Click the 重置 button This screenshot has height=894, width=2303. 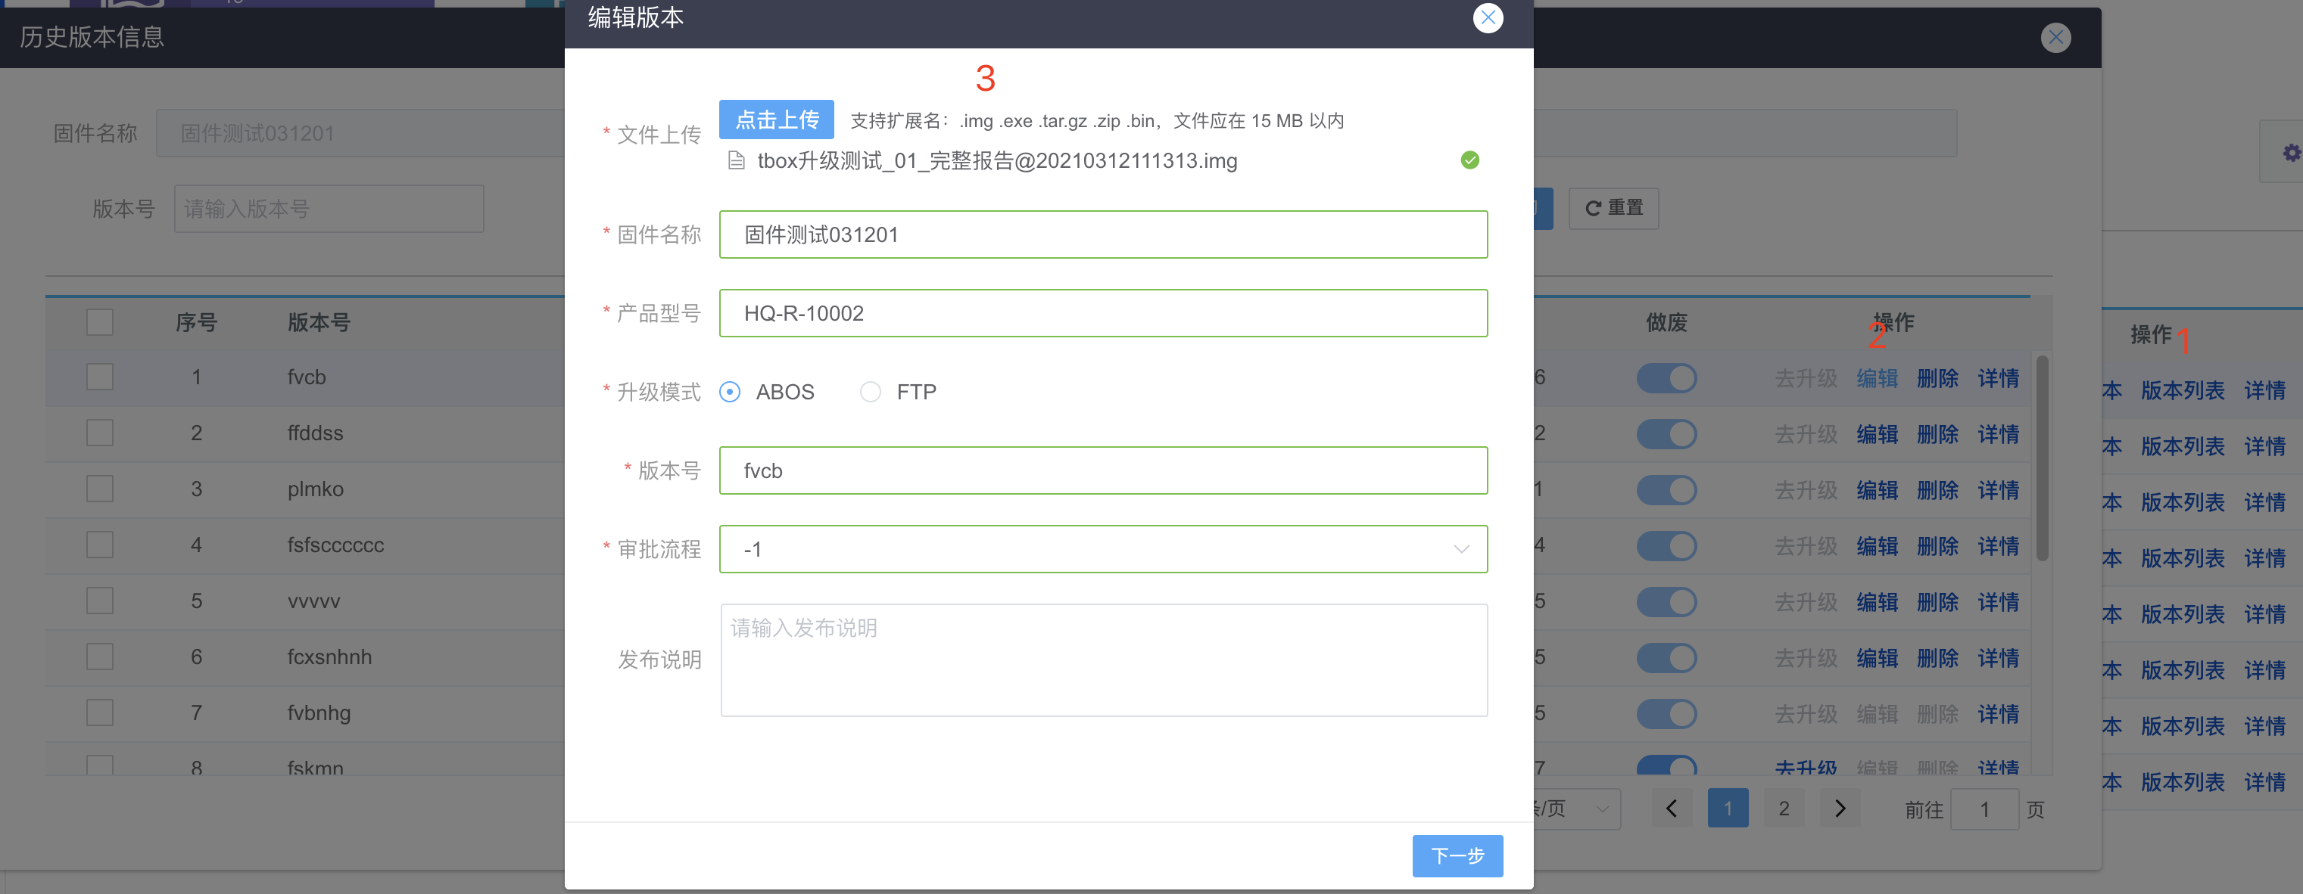[x=1614, y=208]
